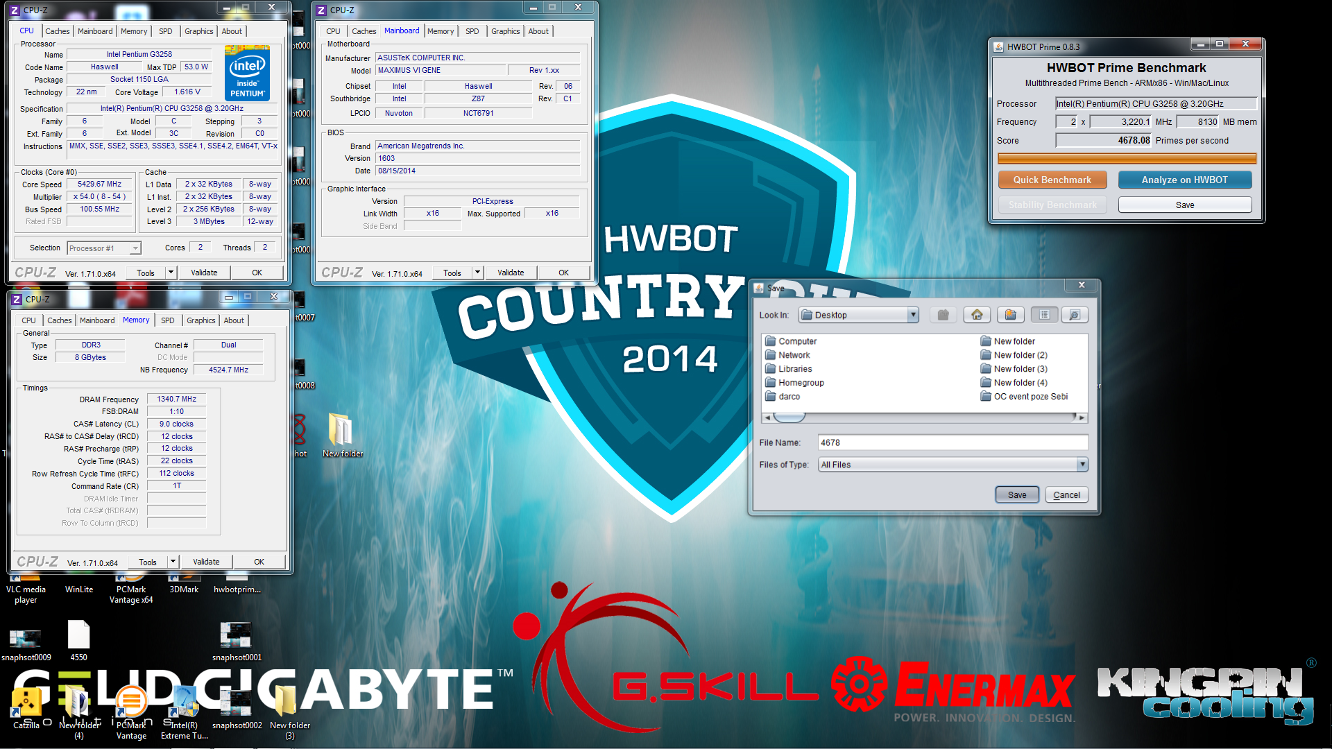
Task: Go to Home folder in Save dialog
Action: pos(977,316)
